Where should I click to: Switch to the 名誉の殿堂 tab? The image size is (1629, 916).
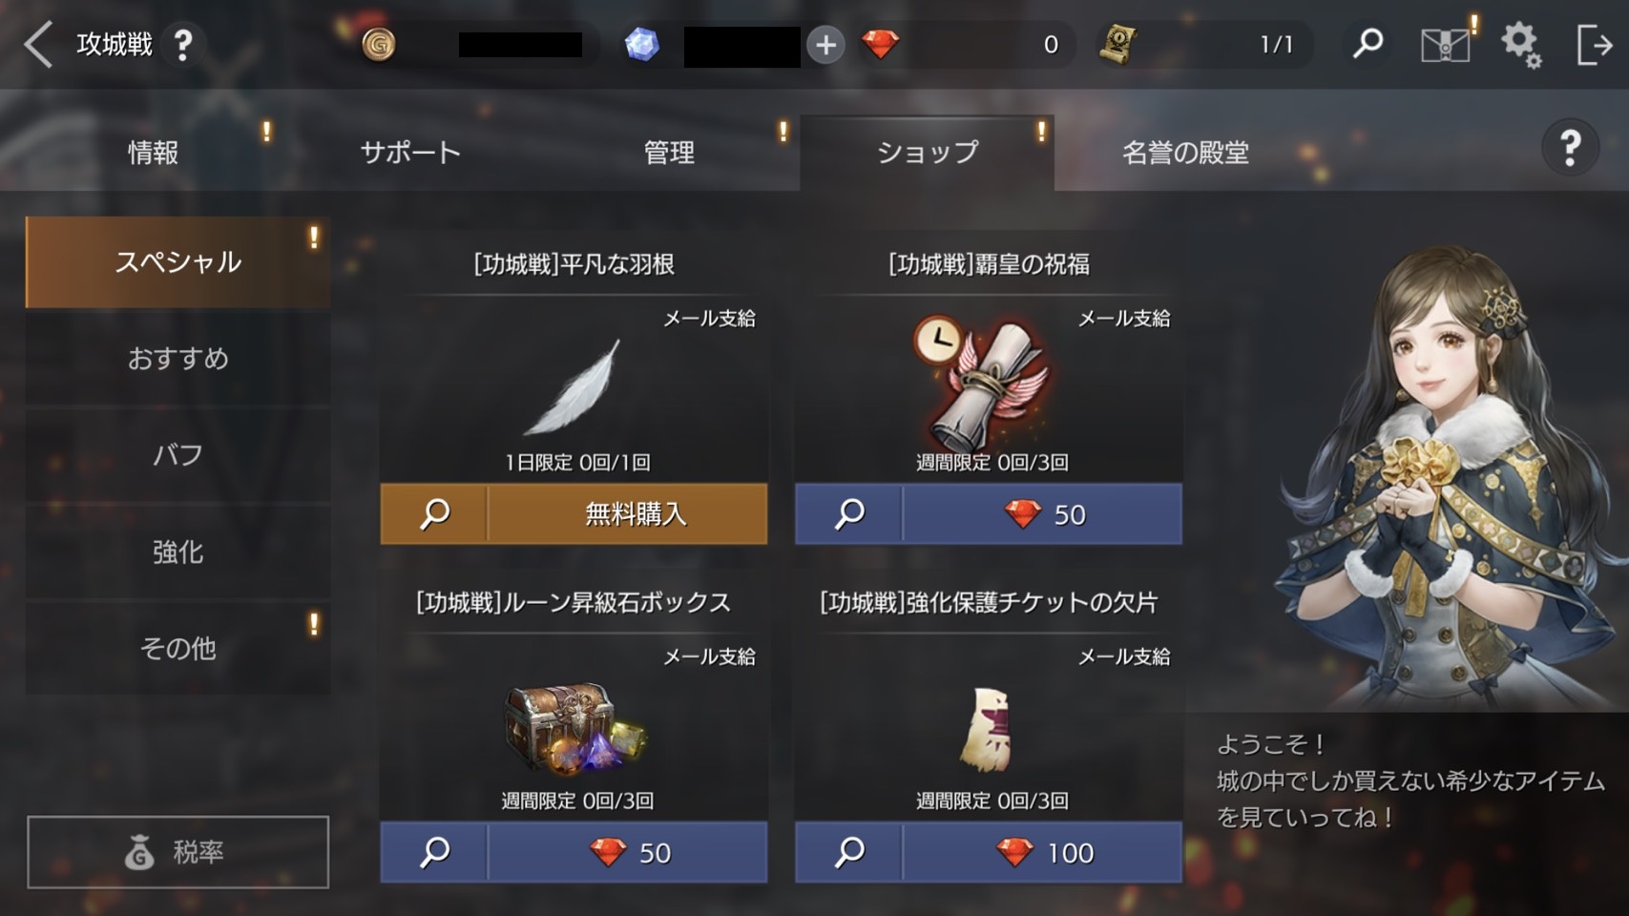(x=1185, y=153)
